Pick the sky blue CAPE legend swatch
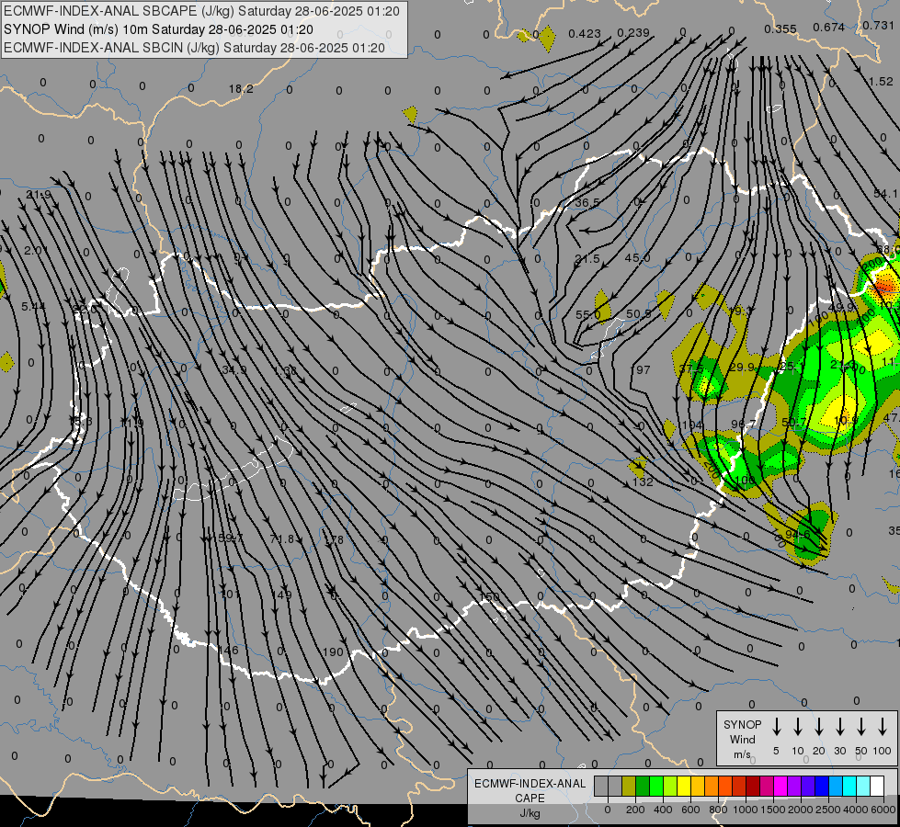 click(x=835, y=787)
